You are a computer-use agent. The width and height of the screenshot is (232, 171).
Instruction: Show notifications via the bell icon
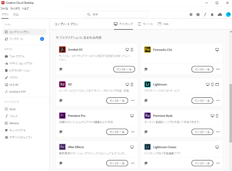click(x=212, y=15)
